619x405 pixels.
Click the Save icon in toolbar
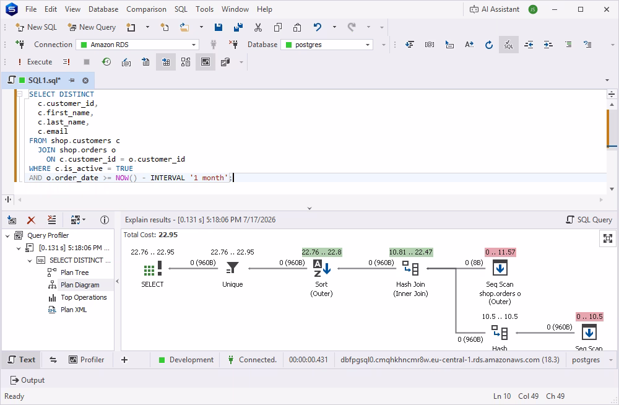click(x=219, y=27)
